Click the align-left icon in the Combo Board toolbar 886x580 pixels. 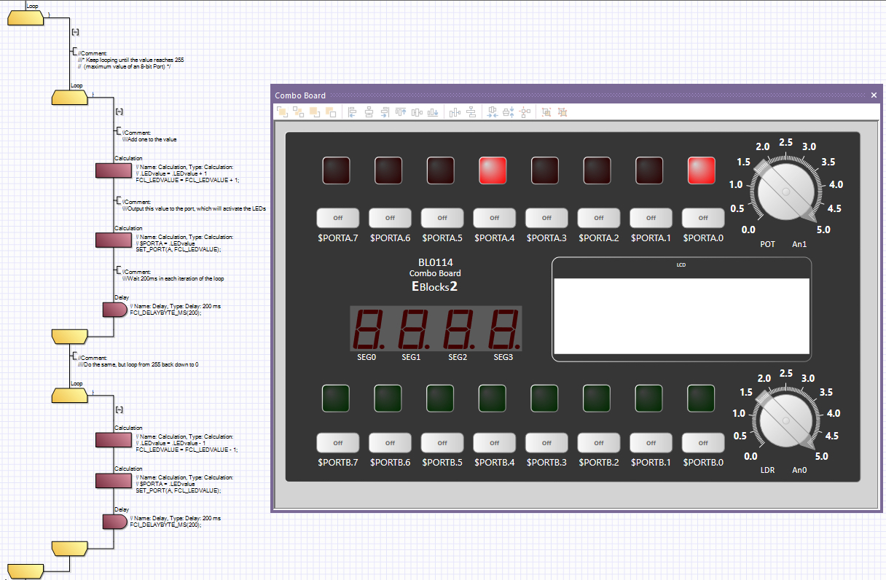(x=352, y=111)
